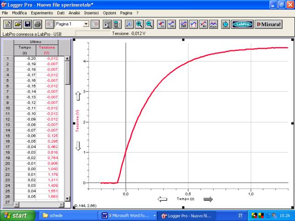This screenshot has width=295, height=221.
Task: Click the left arrow under Tempo axis
Action: point(162,199)
